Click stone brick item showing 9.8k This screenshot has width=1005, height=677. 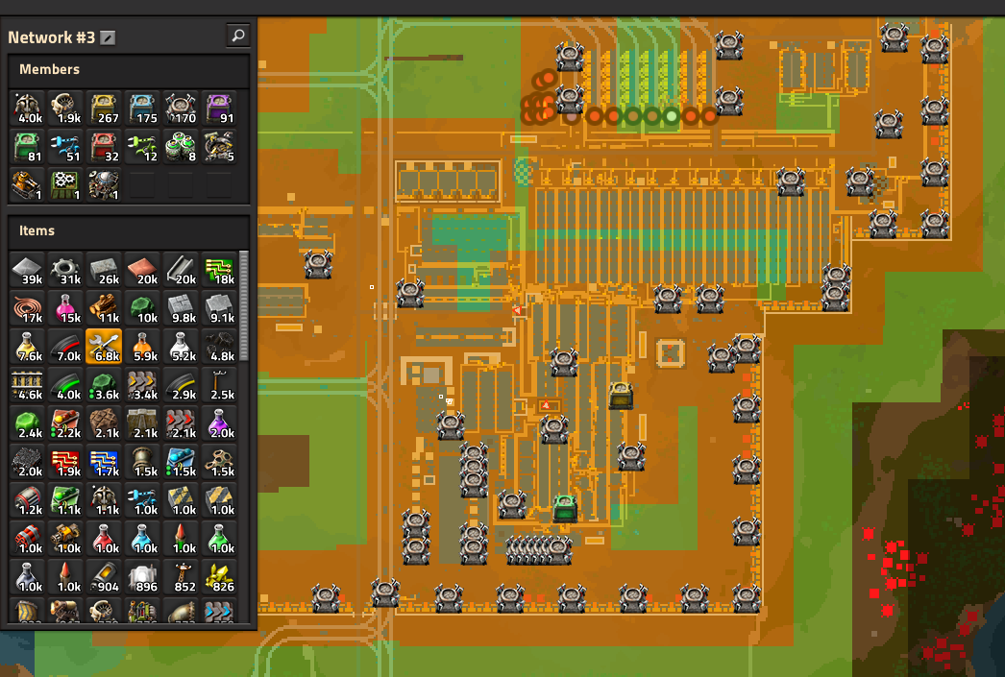pyautogui.click(x=181, y=308)
